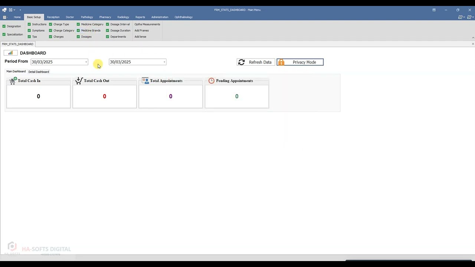Open the Period From start date dropdown arrow
This screenshot has width=475, height=267.
click(x=86, y=62)
